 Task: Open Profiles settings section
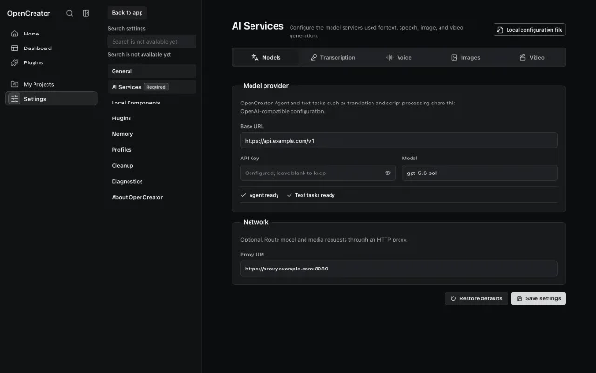click(x=152, y=150)
